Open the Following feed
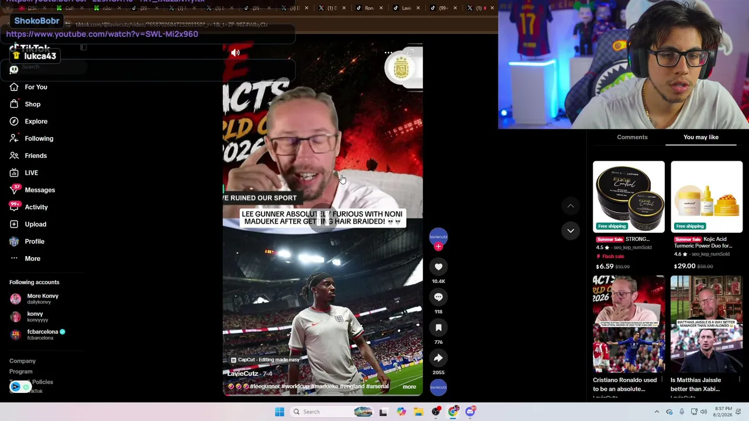 coord(31,139)
